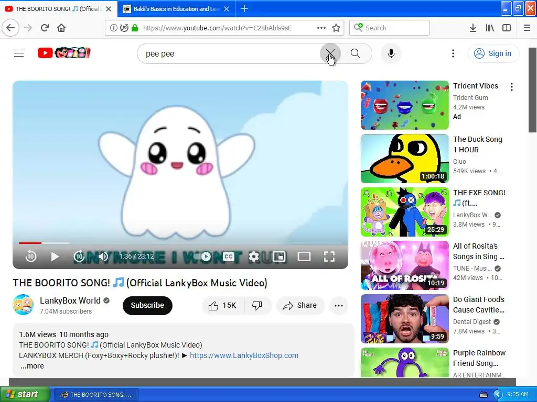Click the YouTube search magnifier button
The image size is (537, 402).
(x=356, y=53)
